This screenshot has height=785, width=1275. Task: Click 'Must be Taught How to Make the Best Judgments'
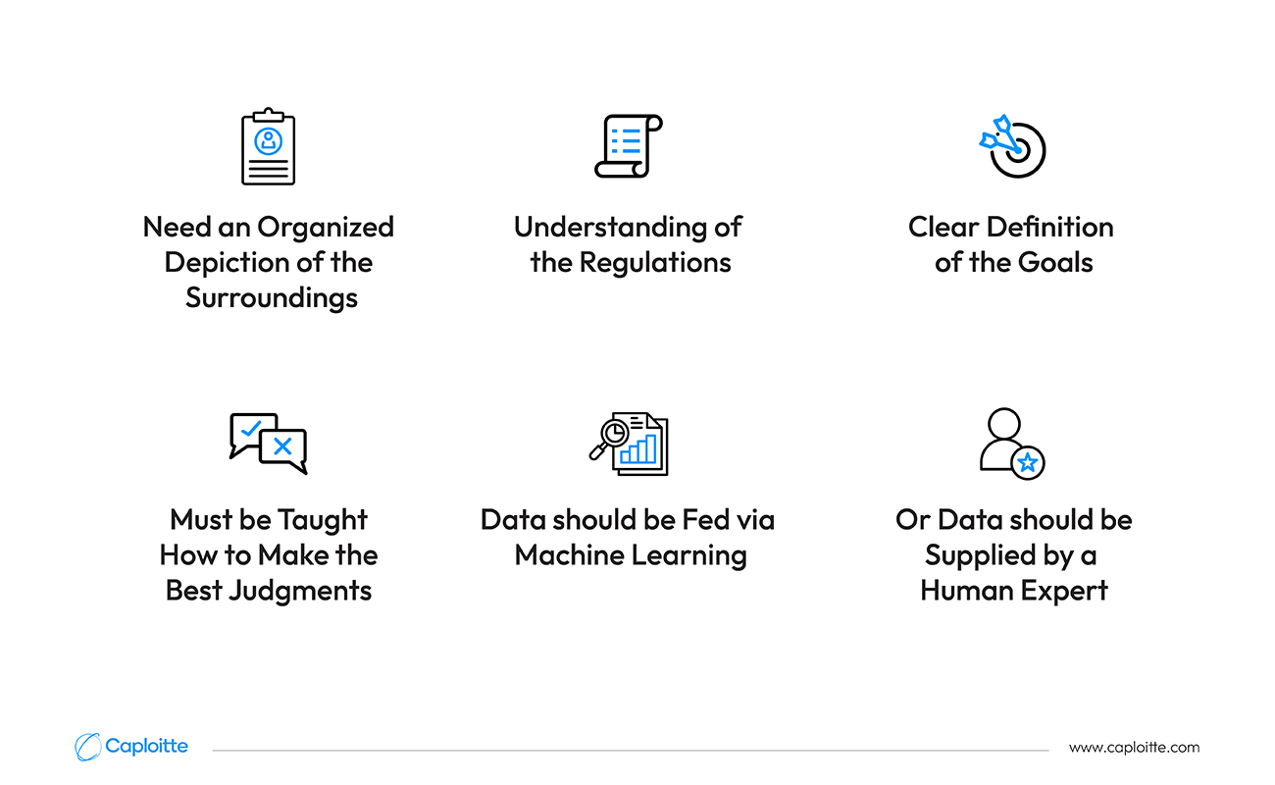[x=269, y=554]
